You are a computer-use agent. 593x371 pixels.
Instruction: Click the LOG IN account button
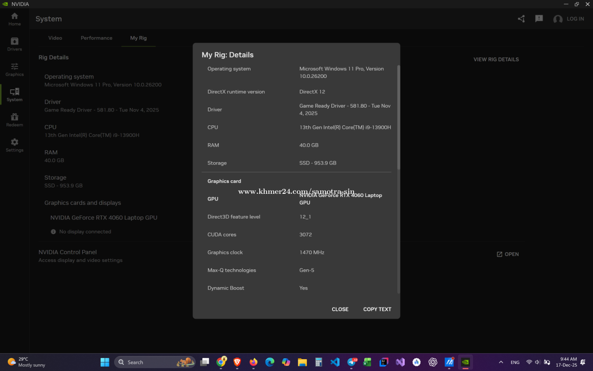pyautogui.click(x=569, y=19)
